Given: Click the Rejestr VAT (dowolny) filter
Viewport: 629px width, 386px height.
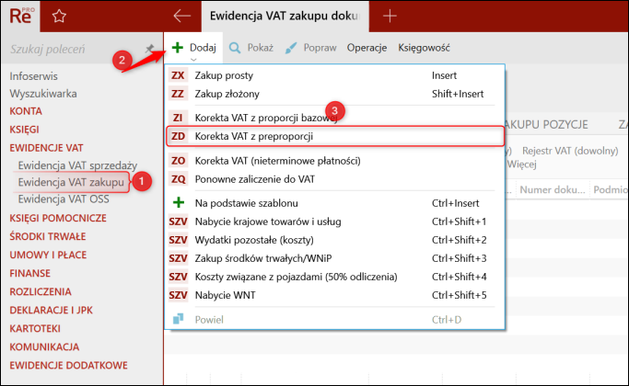Looking at the screenshot, I should tap(570, 151).
